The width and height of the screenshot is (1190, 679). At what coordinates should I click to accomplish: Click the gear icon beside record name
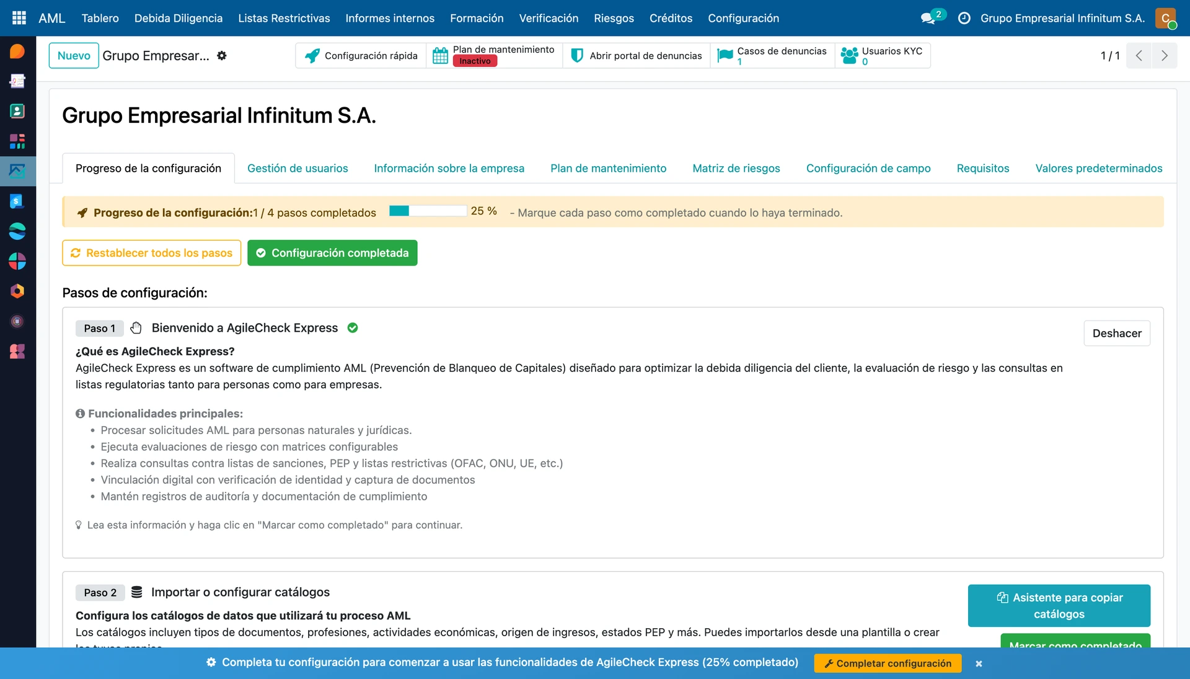(x=222, y=56)
